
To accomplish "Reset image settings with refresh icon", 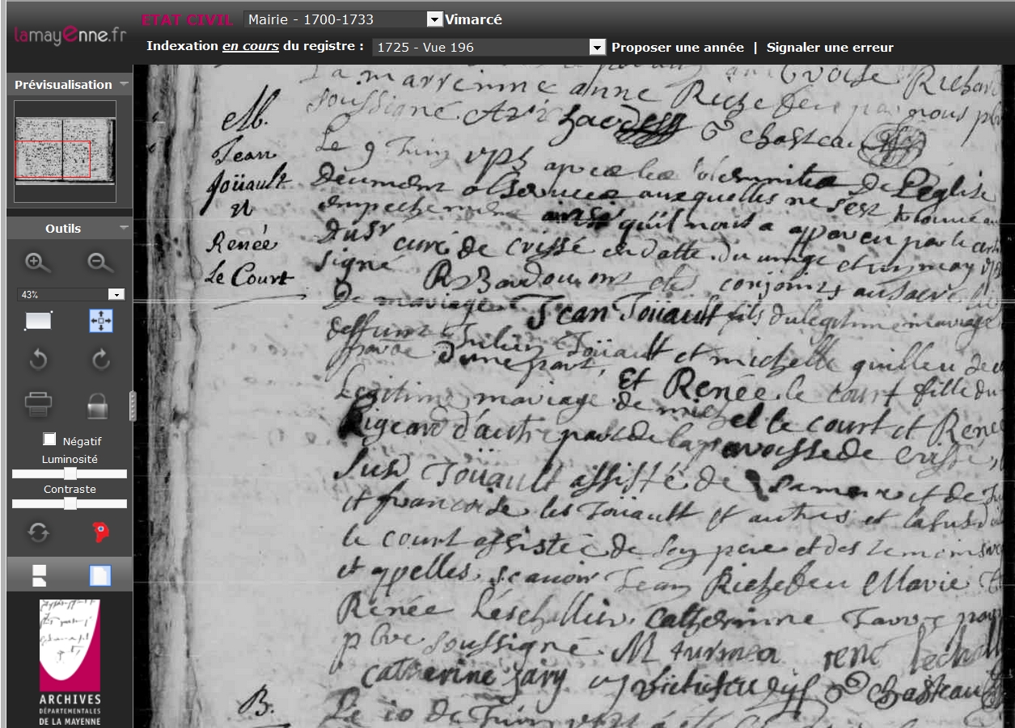I will [38, 532].
